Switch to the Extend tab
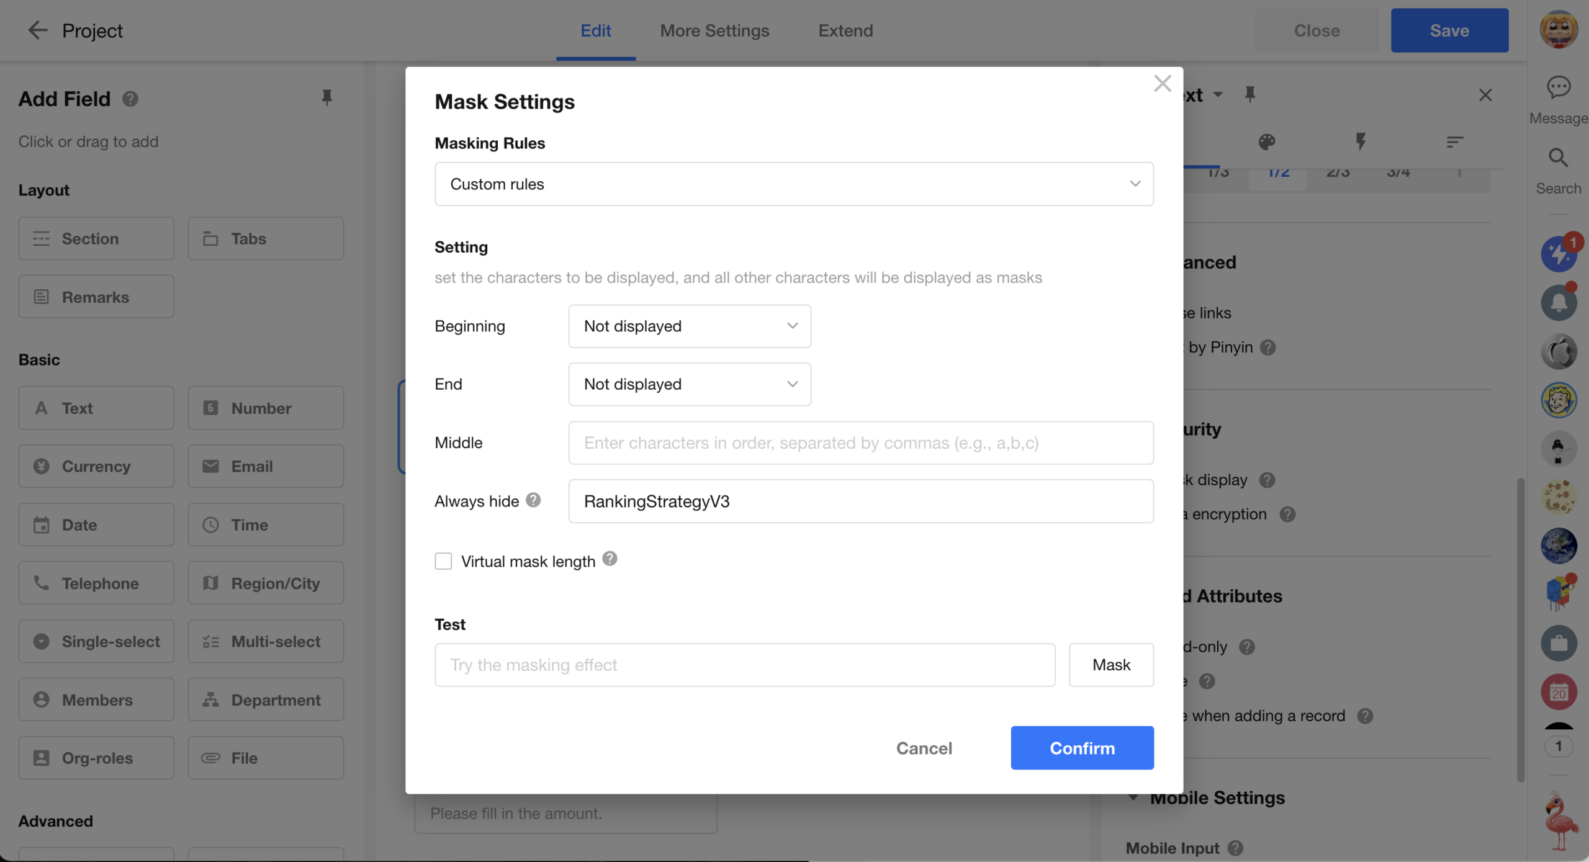 point(845,30)
